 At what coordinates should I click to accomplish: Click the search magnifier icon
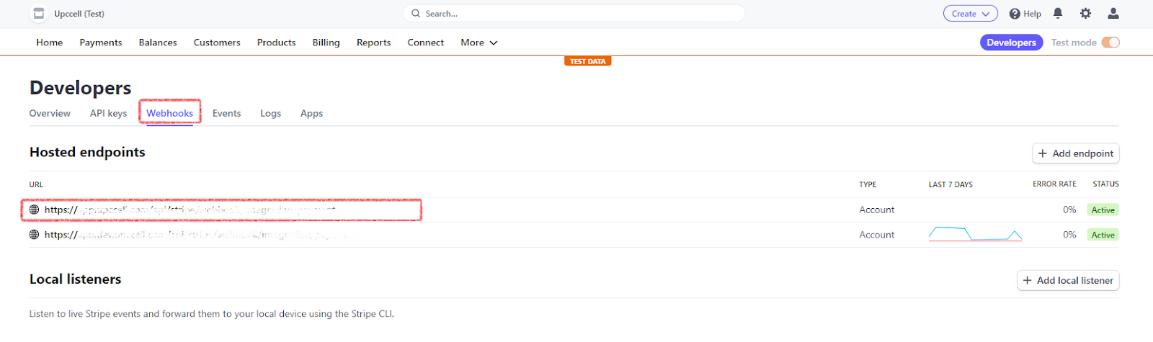[416, 14]
